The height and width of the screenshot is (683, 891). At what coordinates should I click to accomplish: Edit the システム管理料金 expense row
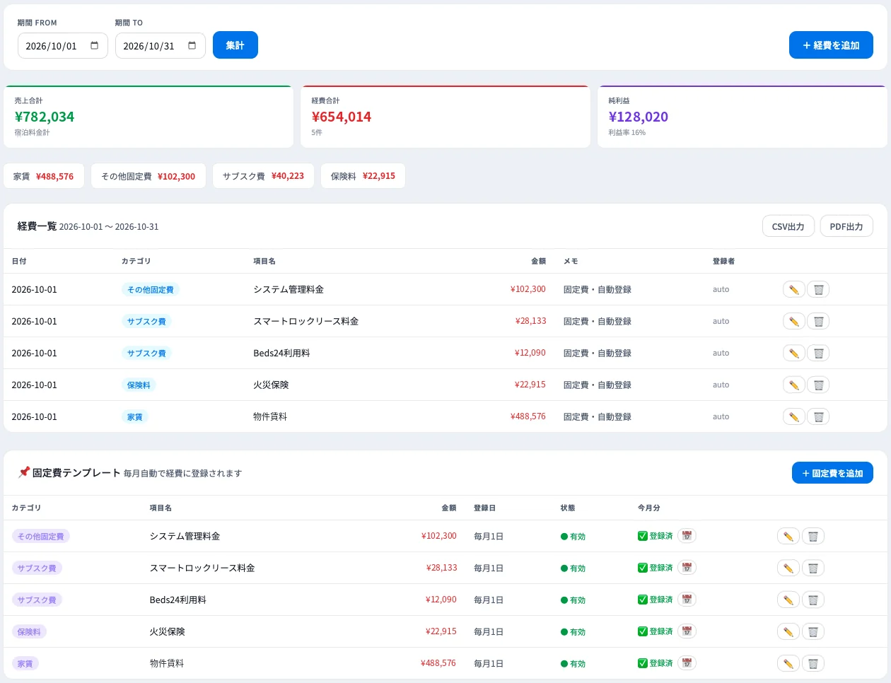point(794,289)
